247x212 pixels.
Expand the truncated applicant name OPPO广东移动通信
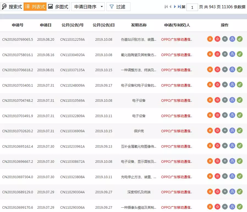(177, 39)
